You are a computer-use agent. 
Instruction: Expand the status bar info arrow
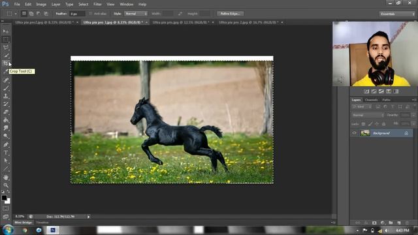pos(89,217)
